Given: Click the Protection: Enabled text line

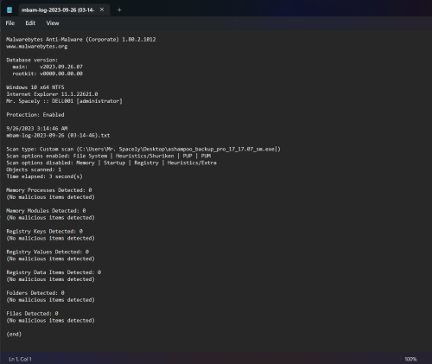Looking at the screenshot, I should click(35, 115).
